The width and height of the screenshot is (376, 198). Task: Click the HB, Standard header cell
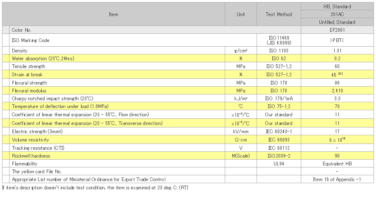click(x=337, y=7)
